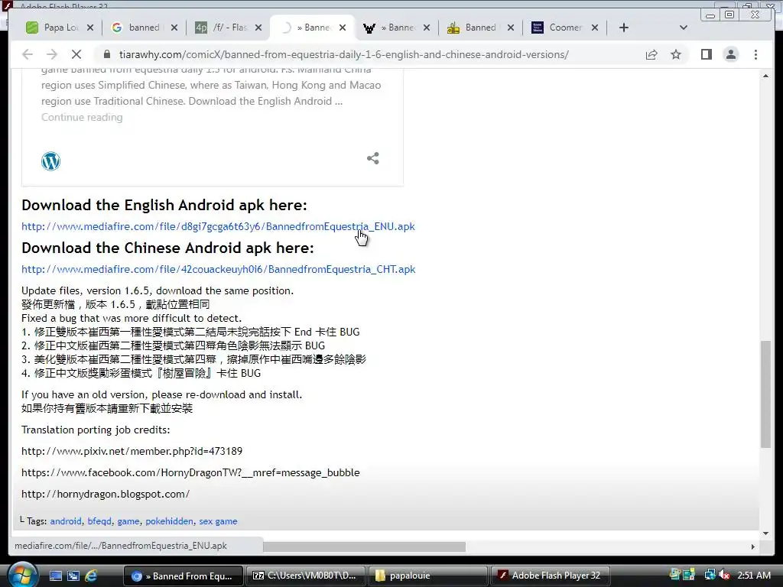Click the 2:51 AM system clock

pyautogui.click(x=753, y=575)
